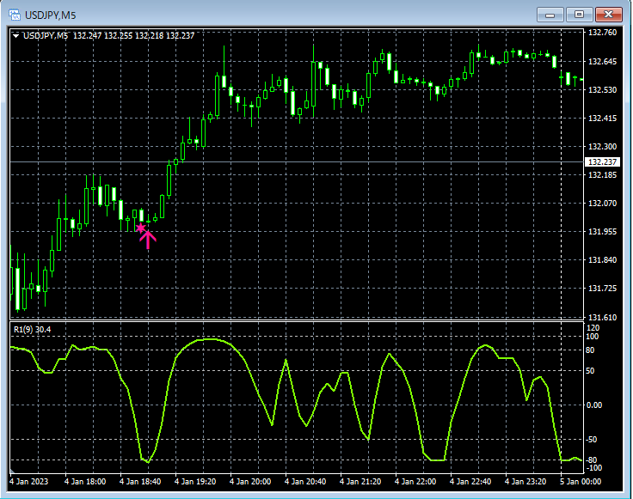
Task: Click the 4 Jan 20:00 time label
Action: coord(250,482)
